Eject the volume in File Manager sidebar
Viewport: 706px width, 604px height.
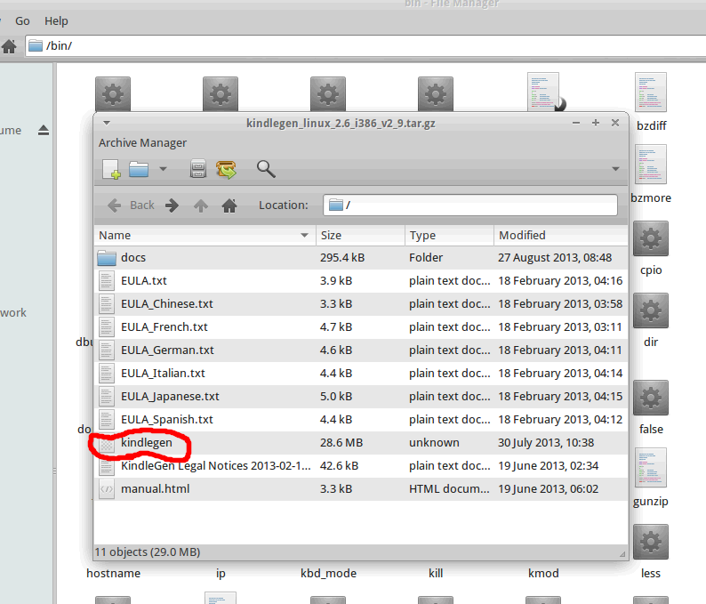pos(44,131)
